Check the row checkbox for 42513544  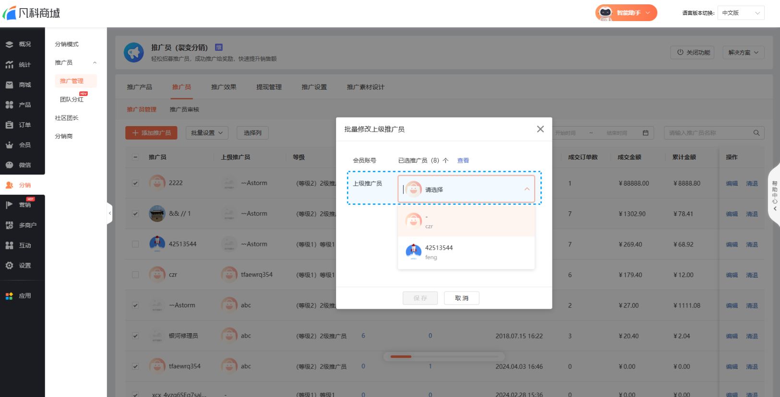coord(135,244)
